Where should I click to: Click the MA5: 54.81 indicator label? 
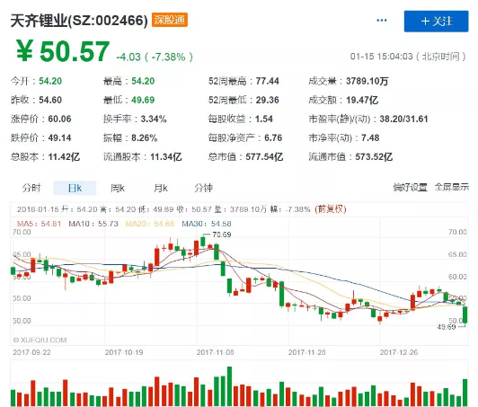click(39, 224)
